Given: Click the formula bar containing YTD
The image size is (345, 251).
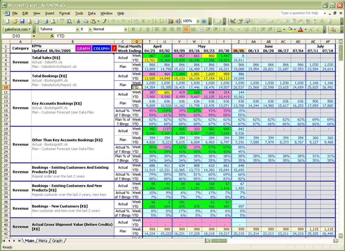Looking at the screenshot, I should [199, 36].
